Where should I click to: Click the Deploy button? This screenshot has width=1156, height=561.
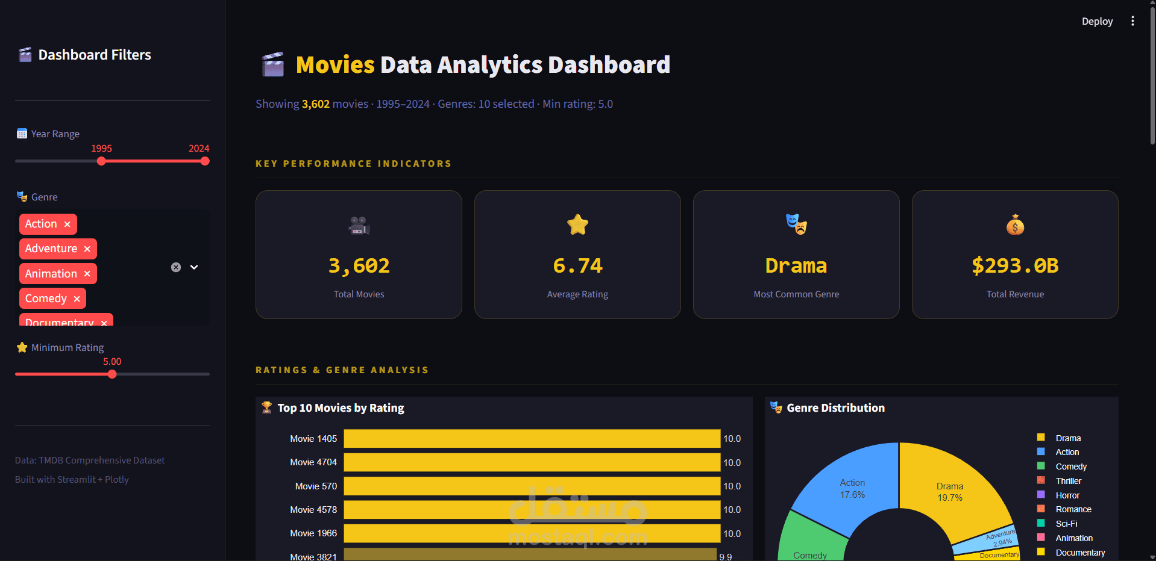pos(1097,21)
